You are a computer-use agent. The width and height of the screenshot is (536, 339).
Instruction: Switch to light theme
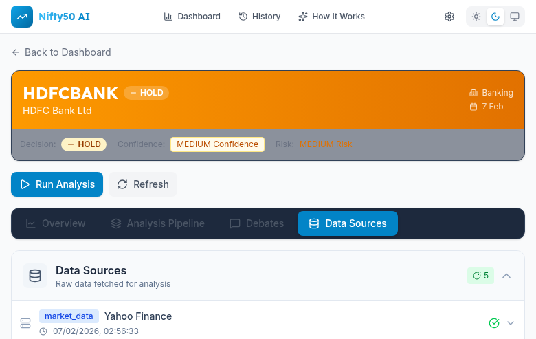pos(476,17)
